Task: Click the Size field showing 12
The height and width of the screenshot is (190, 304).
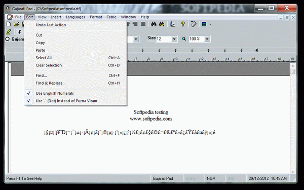Action: (x=164, y=39)
